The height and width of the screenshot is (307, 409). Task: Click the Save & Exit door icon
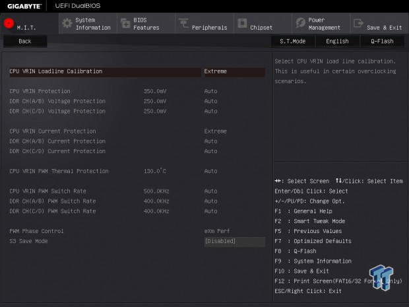point(358,23)
